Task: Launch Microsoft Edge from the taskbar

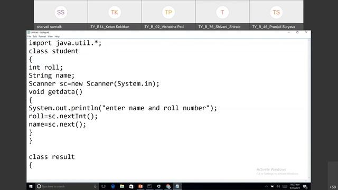Action: click(112, 186)
